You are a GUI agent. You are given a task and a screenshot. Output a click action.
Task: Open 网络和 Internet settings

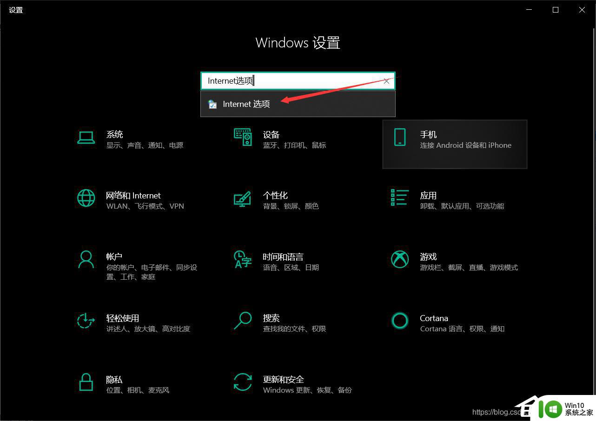(x=133, y=196)
